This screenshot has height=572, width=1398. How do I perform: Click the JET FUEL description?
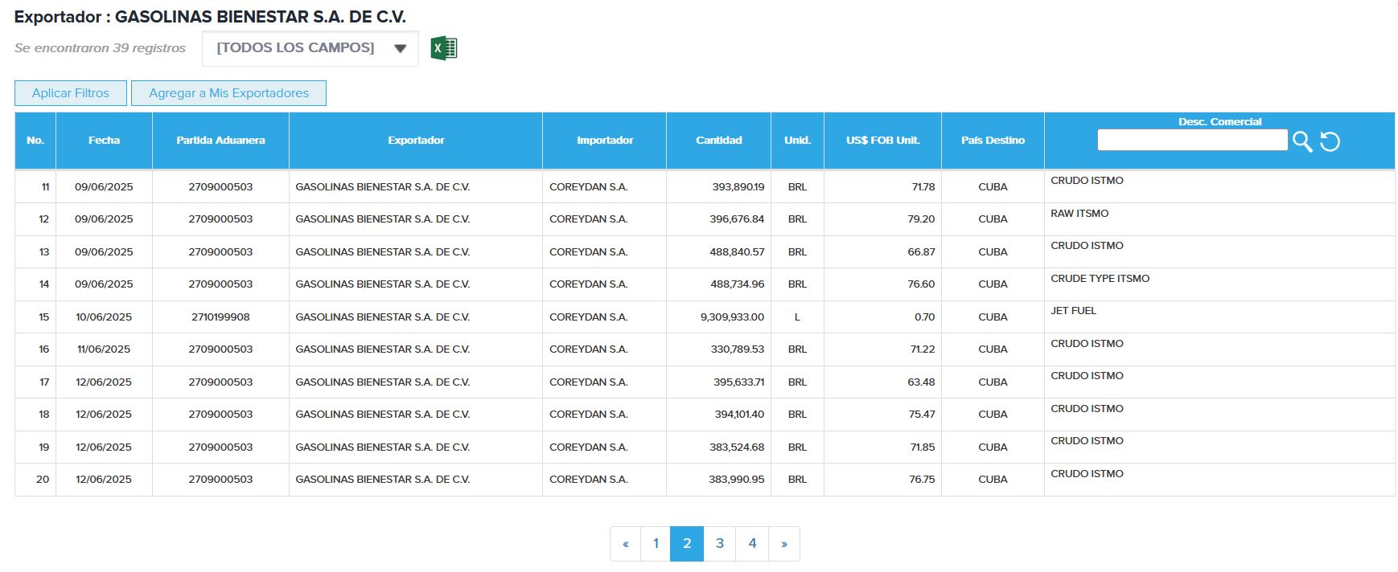click(x=1073, y=311)
